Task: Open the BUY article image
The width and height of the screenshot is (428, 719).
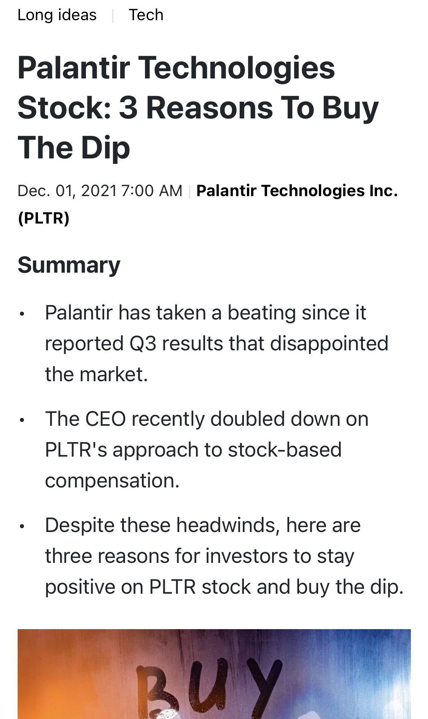Action: pos(214,674)
